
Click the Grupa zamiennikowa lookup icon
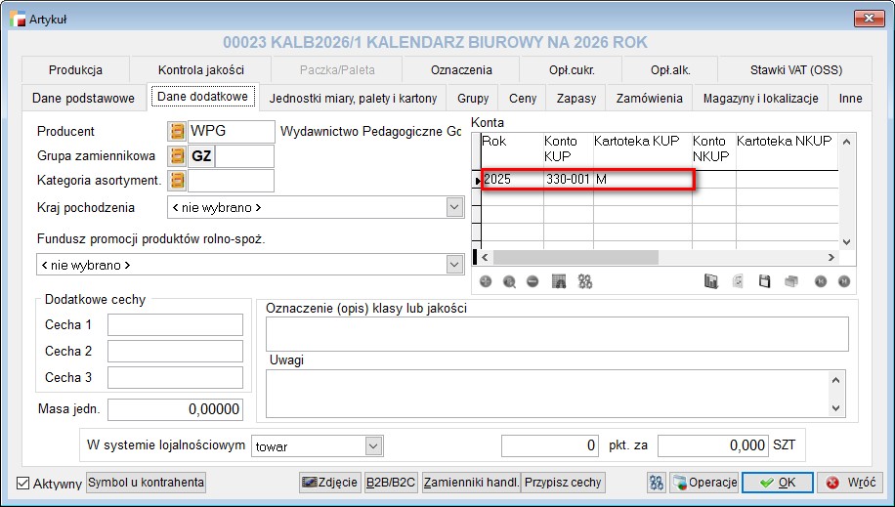(x=177, y=156)
